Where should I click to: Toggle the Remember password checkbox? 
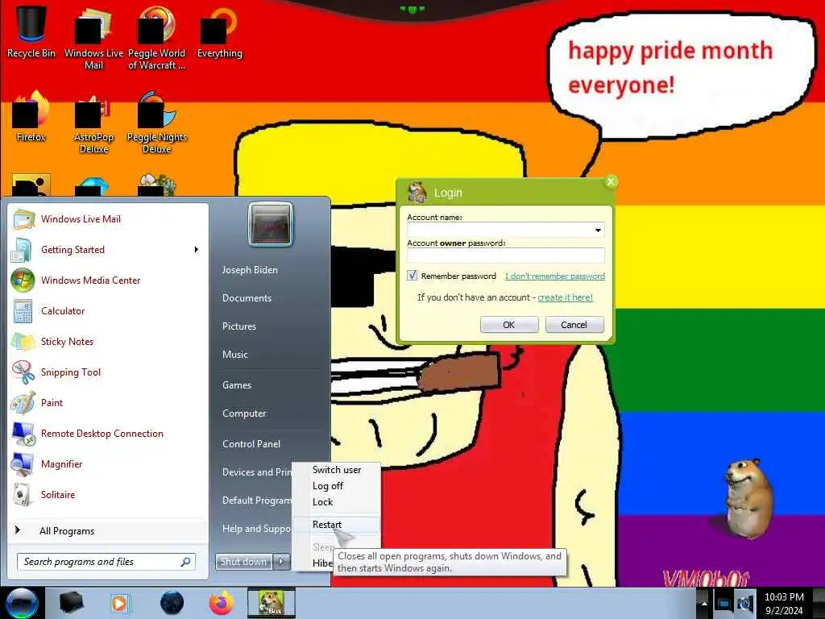pyautogui.click(x=412, y=276)
